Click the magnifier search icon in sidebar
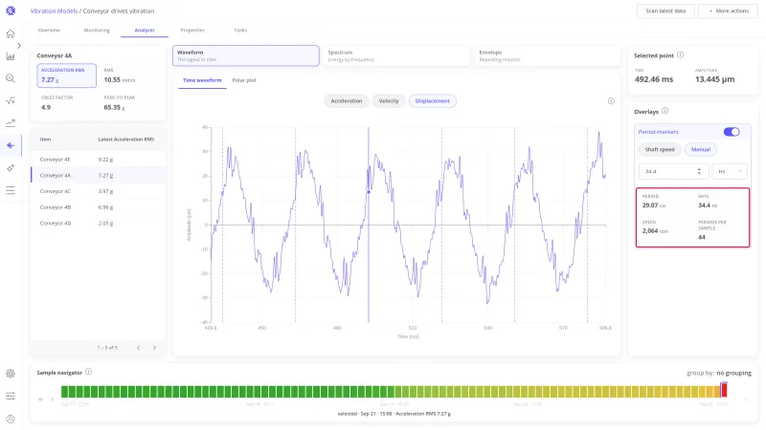 (x=11, y=78)
